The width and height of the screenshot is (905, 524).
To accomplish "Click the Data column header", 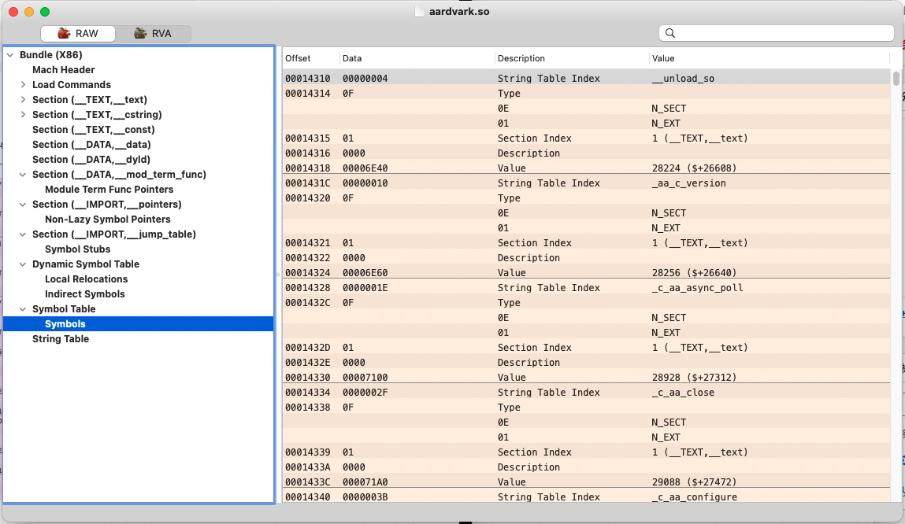I will coord(352,58).
